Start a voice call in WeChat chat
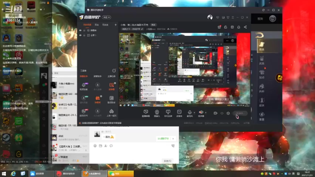The width and height of the screenshot is (315, 177). [x=173, y=146]
